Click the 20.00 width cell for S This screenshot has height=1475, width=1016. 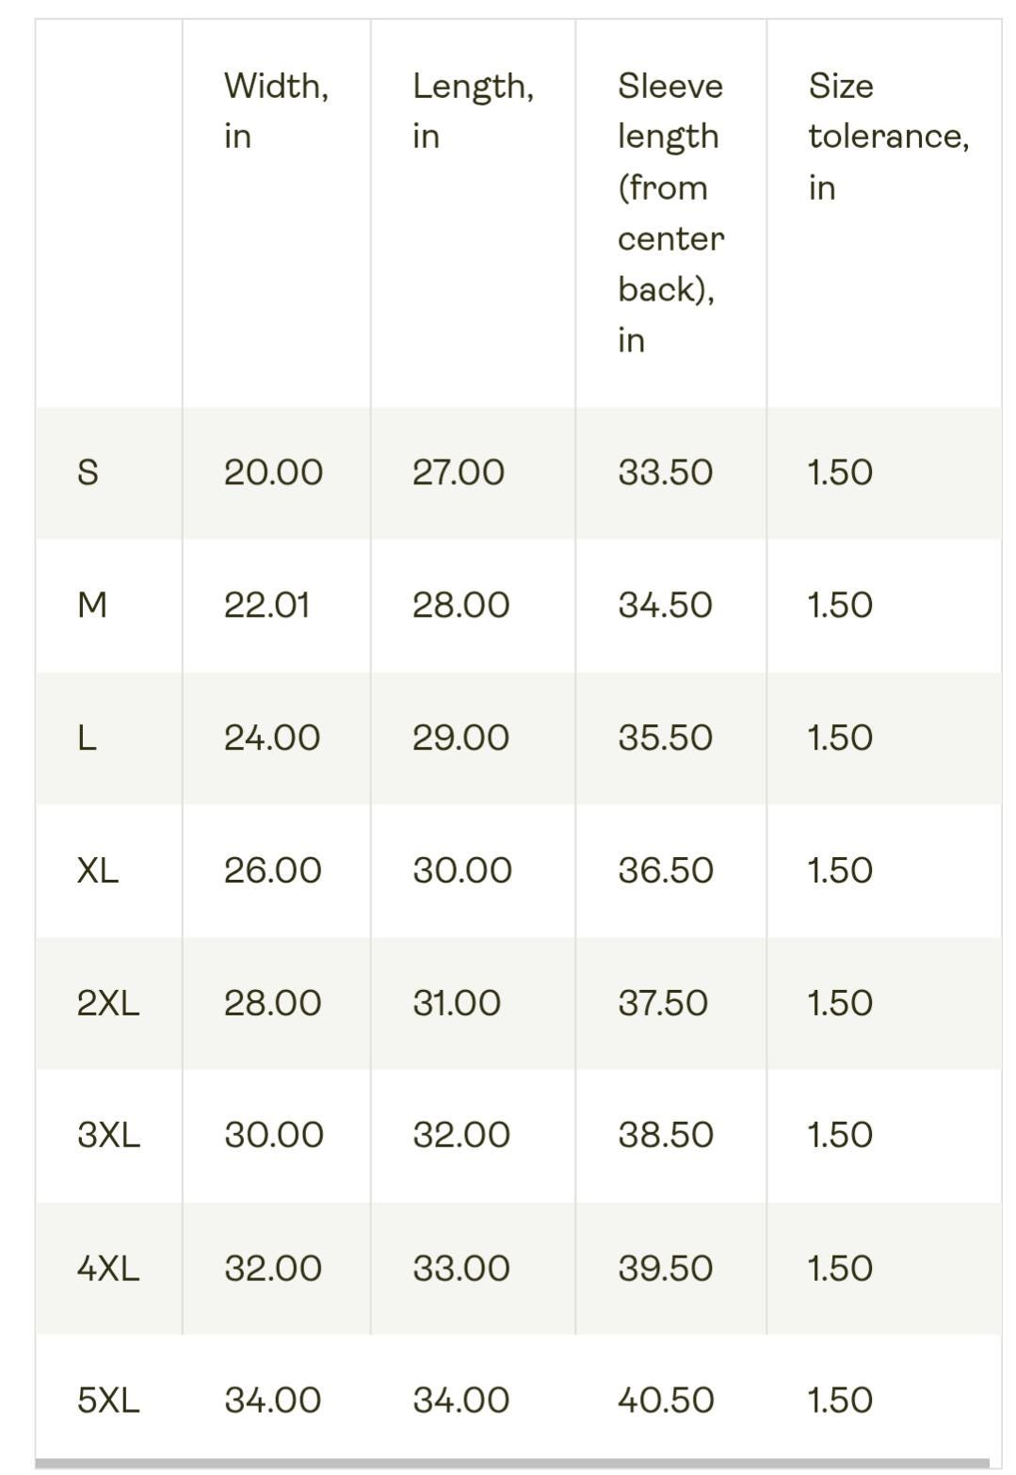[x=273, y=472]
